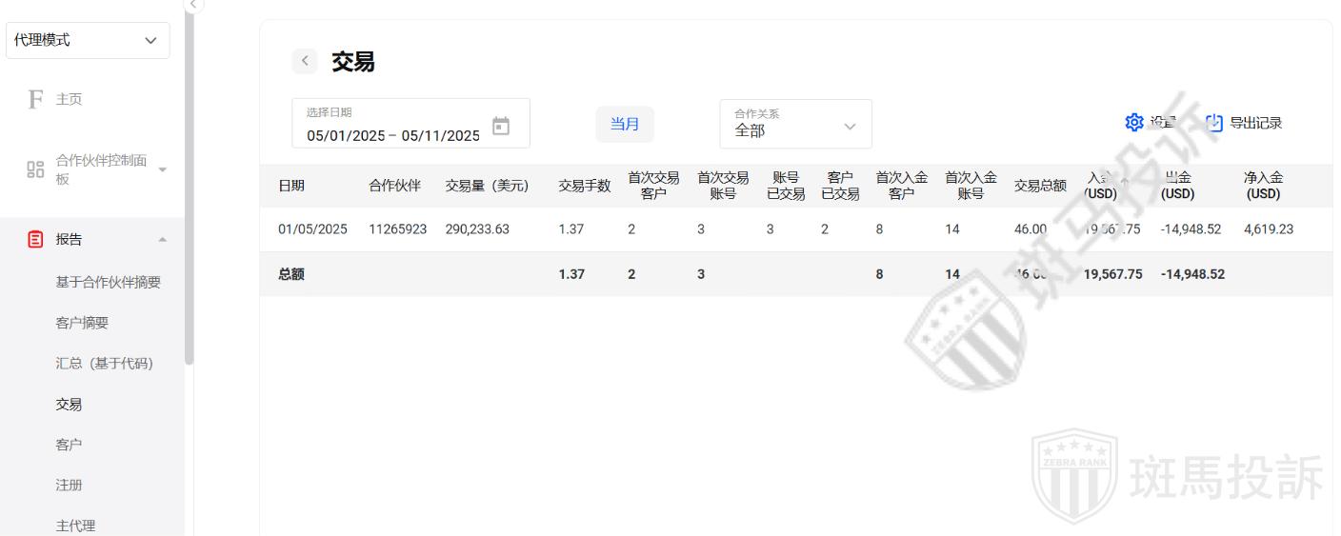Collapse the 报告 menu section
Screen dimensions: 1341x536
162,240
